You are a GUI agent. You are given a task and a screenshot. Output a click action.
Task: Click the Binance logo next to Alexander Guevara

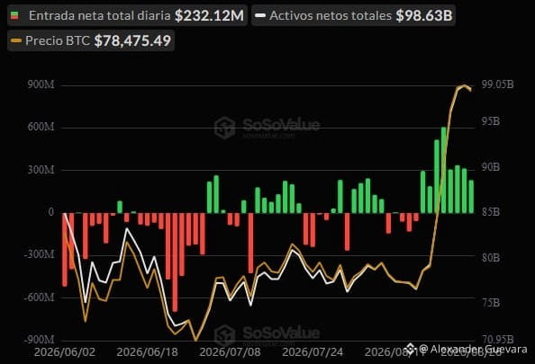[x=411, y=349]
